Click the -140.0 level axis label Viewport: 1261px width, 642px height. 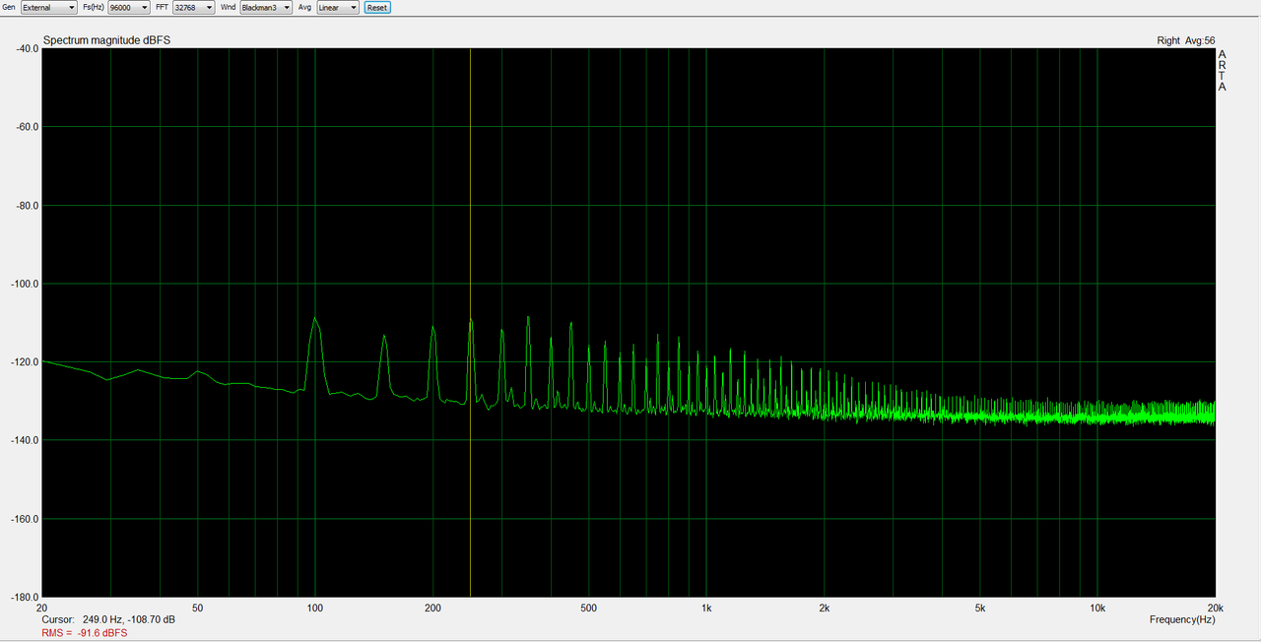click(x=24, y=440)
